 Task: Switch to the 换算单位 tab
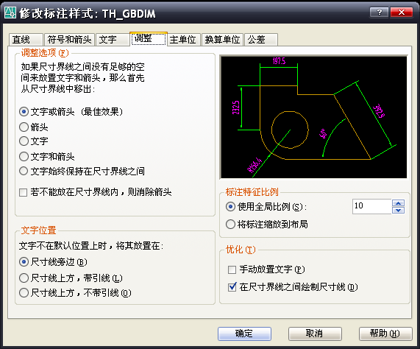coord(222,40)
